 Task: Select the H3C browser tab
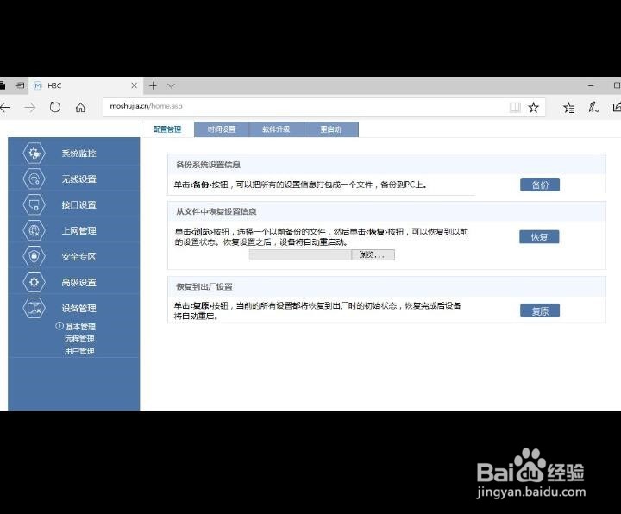pos(85,85)
